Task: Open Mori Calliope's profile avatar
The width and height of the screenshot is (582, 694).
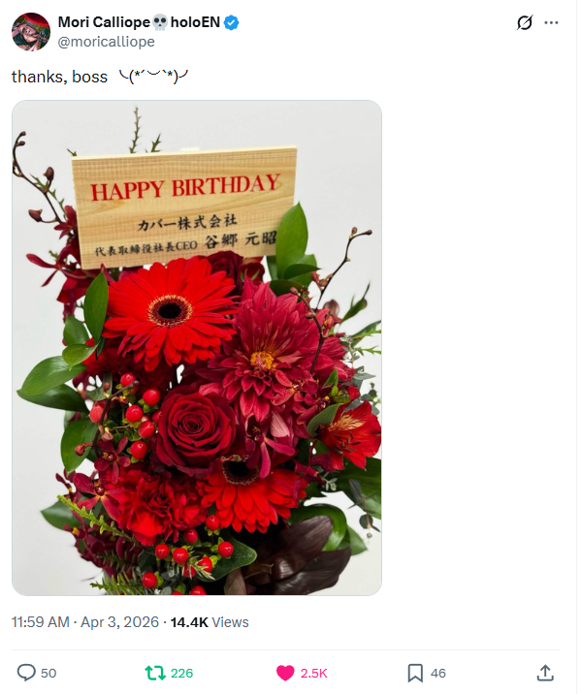Action: point(31,31)
